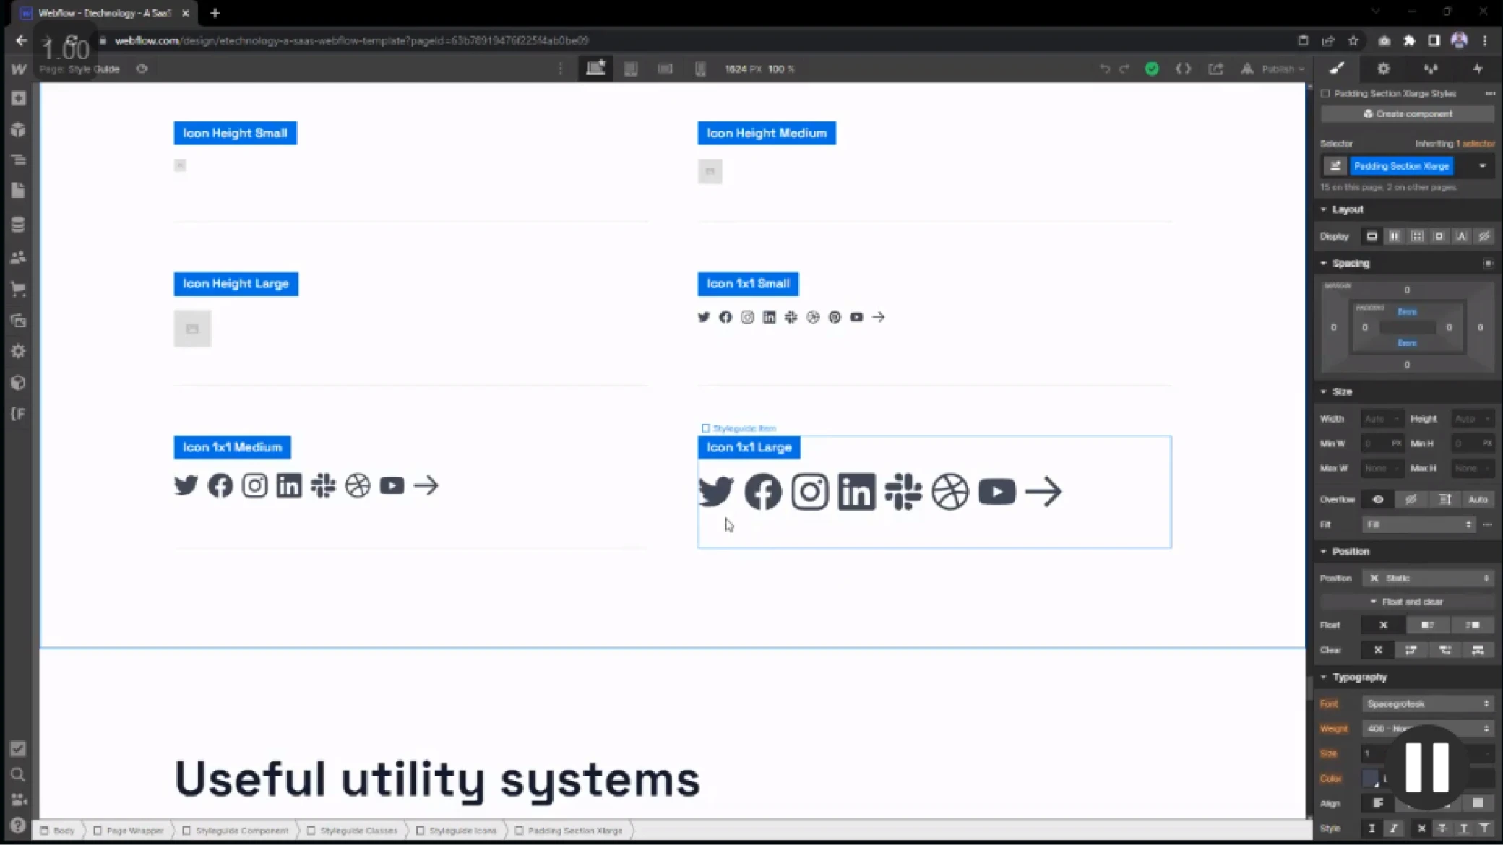Open the CMS Collections panel
The width and height of the screenshot is (1503, 845).
pos(18,224)
